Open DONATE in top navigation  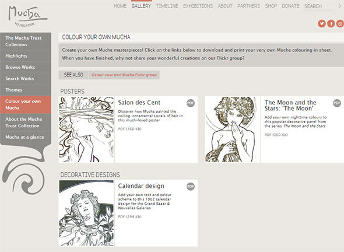(x=290, y=6)
